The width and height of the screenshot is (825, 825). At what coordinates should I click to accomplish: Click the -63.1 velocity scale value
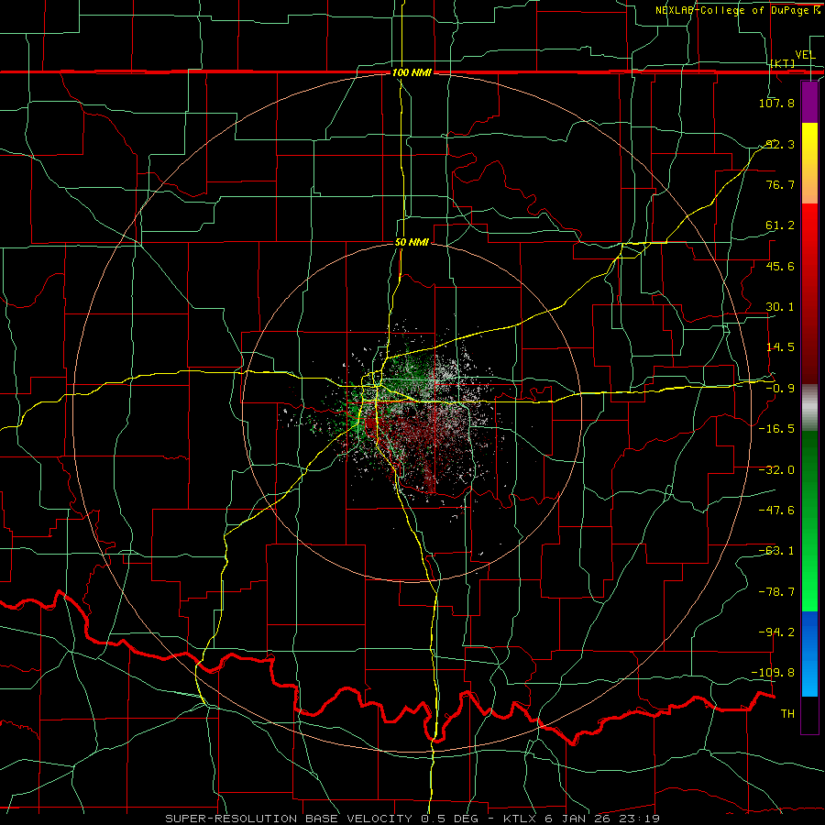coord(776,551)
